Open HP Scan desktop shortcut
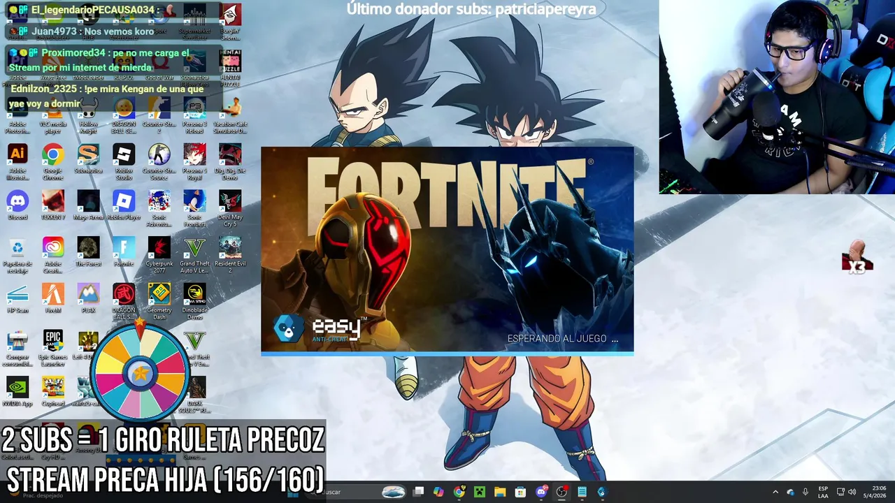The image size is (895, 503). pyautogui.click(x=17, y=298)
